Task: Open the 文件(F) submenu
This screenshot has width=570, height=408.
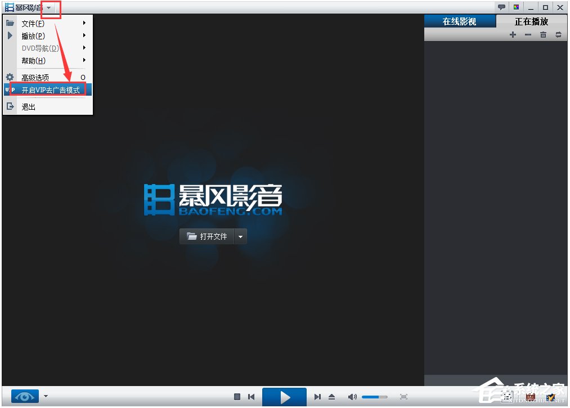Action: (x=48, y=23)
